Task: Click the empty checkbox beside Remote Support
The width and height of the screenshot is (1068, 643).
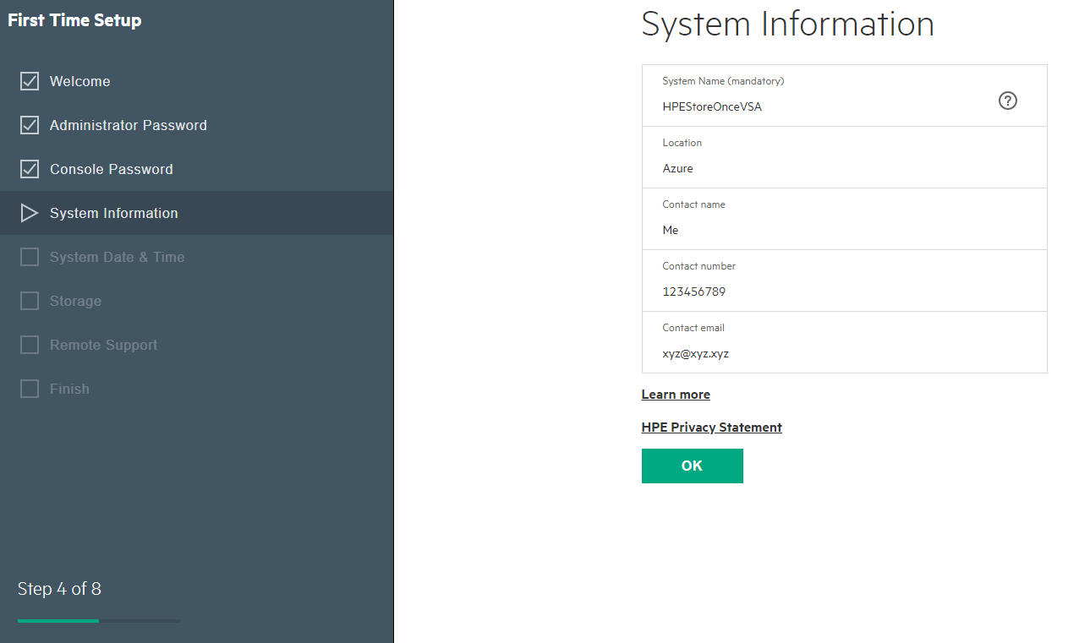Action: pyautogui.click(x=30, y=344)
